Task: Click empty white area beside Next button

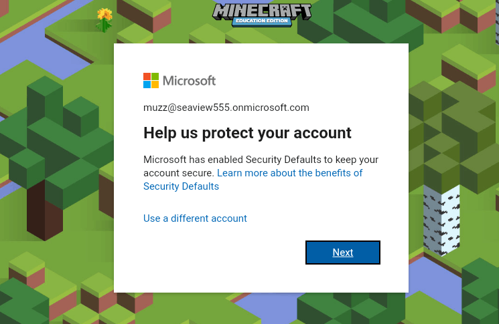Action: click(223, 254)
